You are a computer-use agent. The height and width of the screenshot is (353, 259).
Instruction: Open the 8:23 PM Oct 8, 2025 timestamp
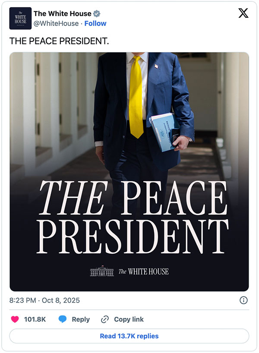44,300
